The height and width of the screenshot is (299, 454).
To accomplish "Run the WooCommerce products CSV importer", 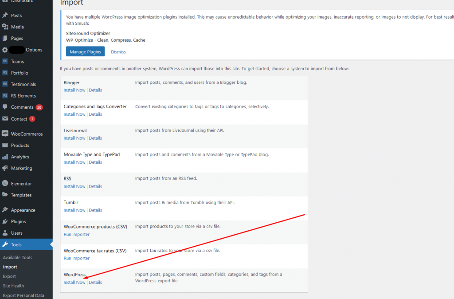I will tap(76, 234).
